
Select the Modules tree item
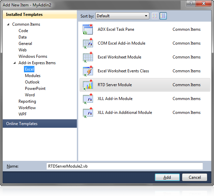click(33, 76)
